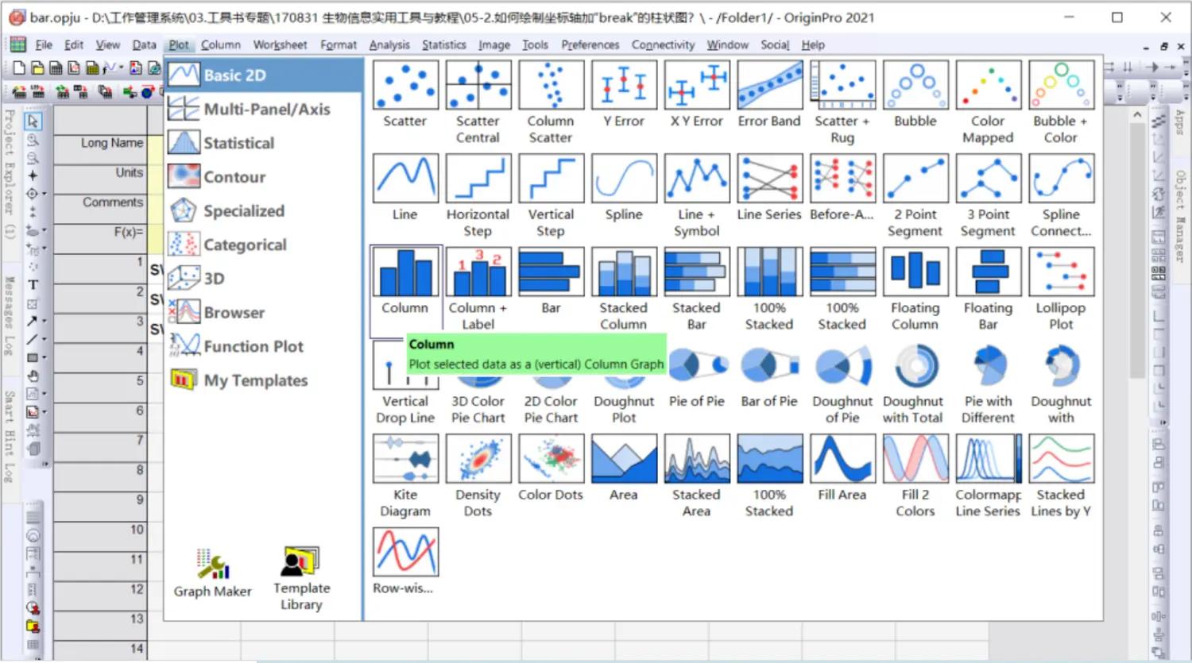Open the Apps side tab
1192x663 pixels.
pyautogui.click(x=1179, y=121)
